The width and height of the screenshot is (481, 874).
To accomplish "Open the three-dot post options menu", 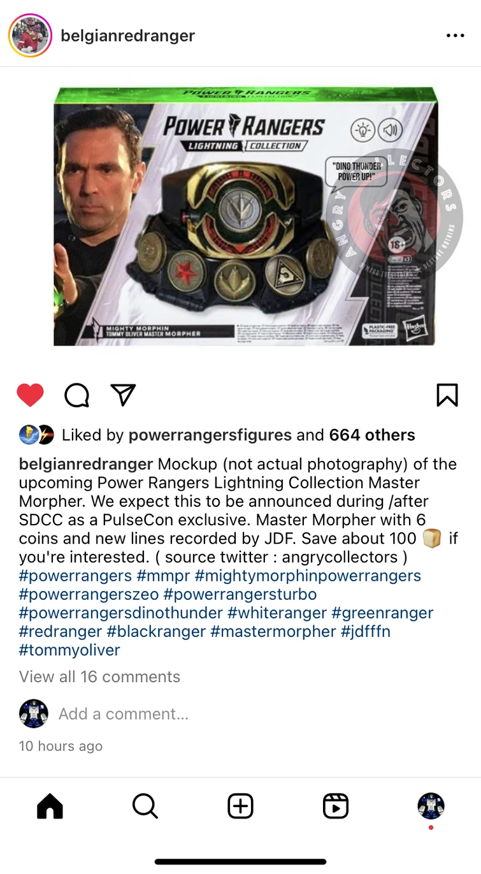I will click(456, 36).
